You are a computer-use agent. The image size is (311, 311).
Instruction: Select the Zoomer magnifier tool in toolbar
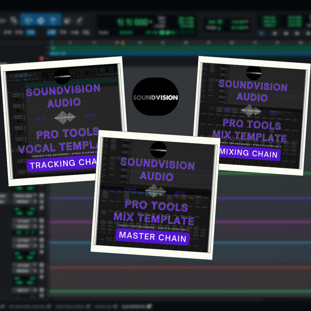pos(13,21)
